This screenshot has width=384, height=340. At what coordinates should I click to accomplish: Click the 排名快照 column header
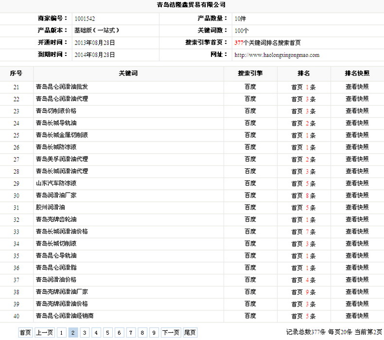coord(357,73)
